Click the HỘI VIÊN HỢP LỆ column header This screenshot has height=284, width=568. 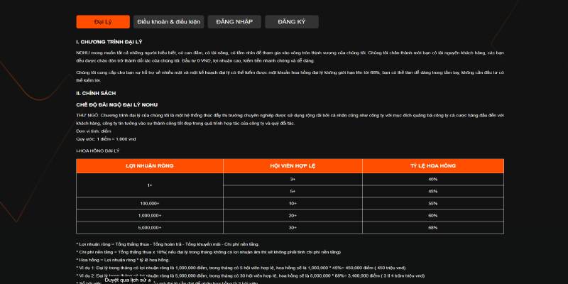(x=293, y=166)
